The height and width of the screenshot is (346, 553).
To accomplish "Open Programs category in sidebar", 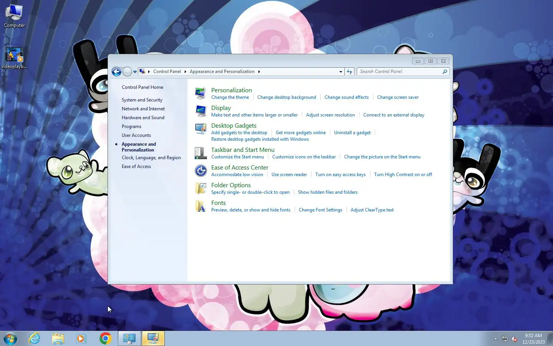I will click(x=131, y=126).
